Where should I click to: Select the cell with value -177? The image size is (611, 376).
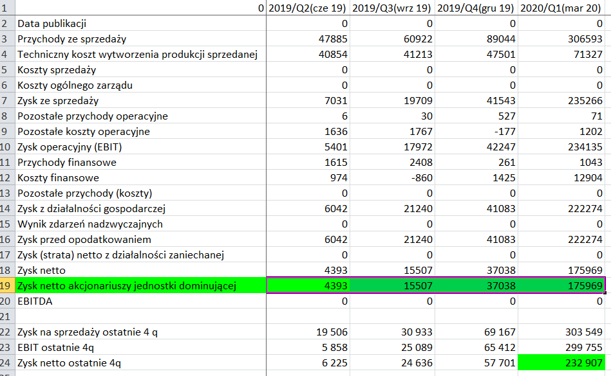[x=478, y=132]
